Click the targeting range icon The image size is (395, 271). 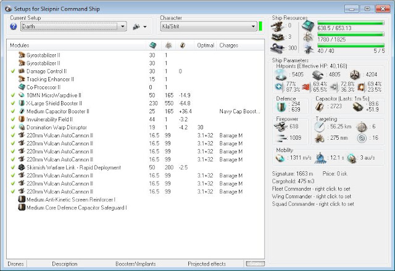tap(320, 127)
